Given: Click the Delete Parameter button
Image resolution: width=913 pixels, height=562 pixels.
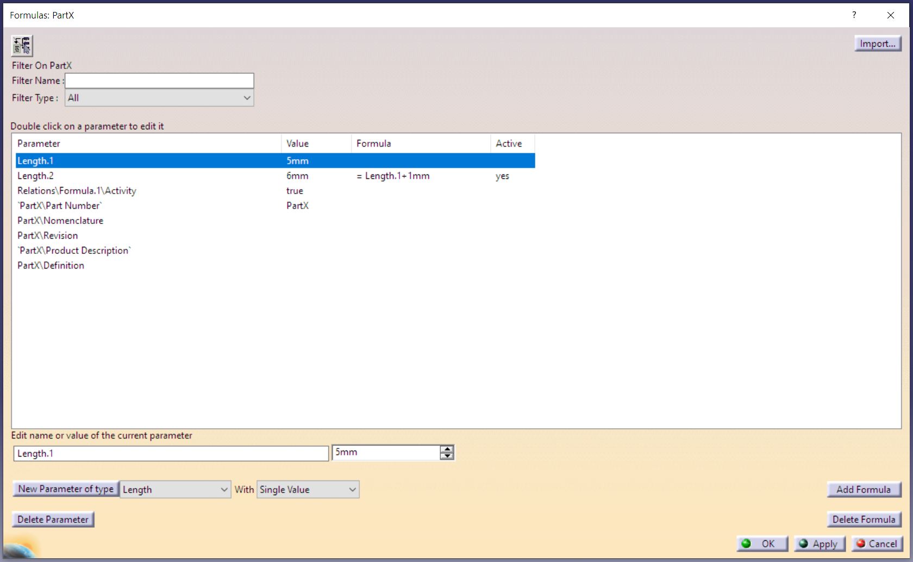Looking at the screenshot, I should 53,520.
